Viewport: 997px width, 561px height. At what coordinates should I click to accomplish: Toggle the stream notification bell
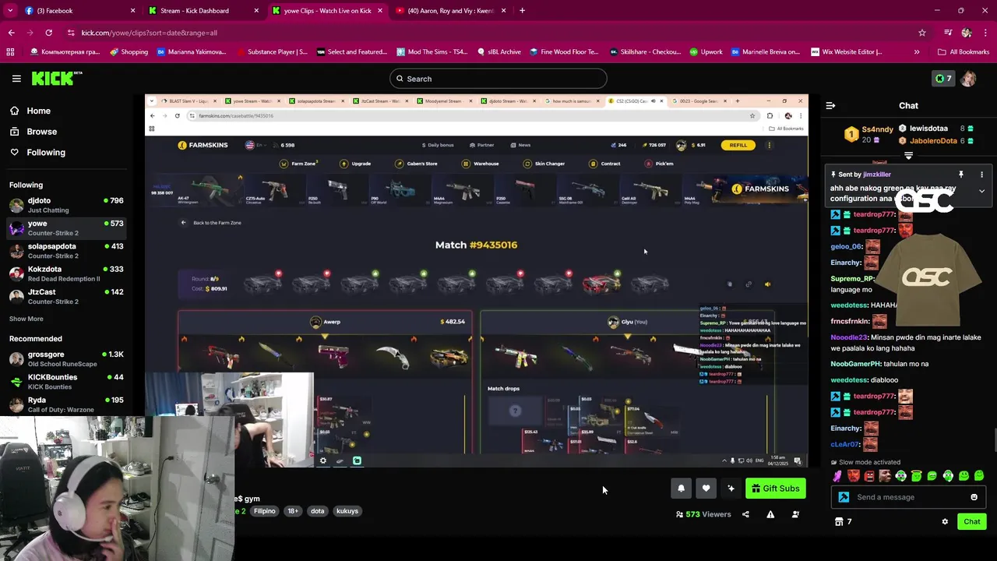(x=681, y=489)
